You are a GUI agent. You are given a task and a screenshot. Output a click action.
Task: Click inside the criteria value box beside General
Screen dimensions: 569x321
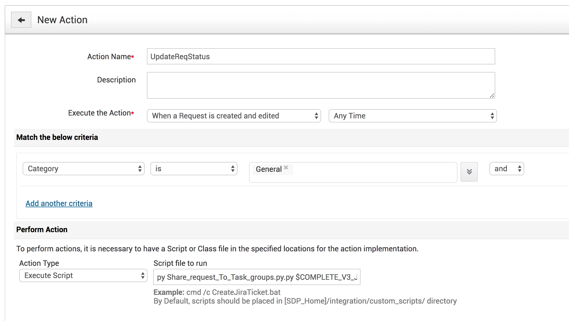point(374,172)
